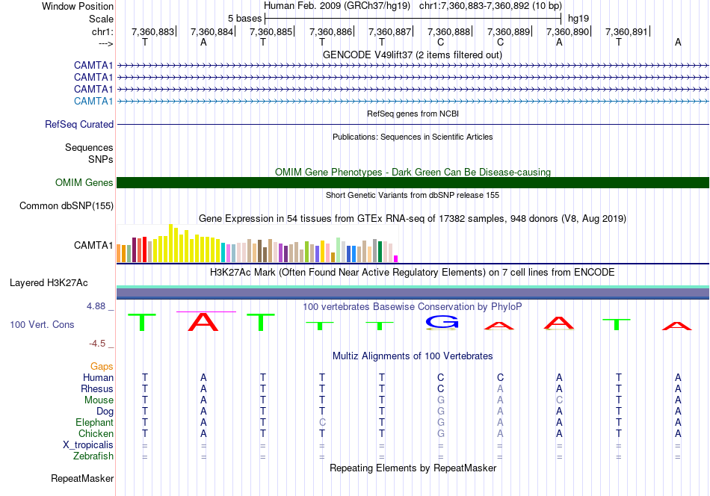This screenshot has height=496, width=710.
Task: Click the chr1: base position ruler label
Action: [102, 31]
